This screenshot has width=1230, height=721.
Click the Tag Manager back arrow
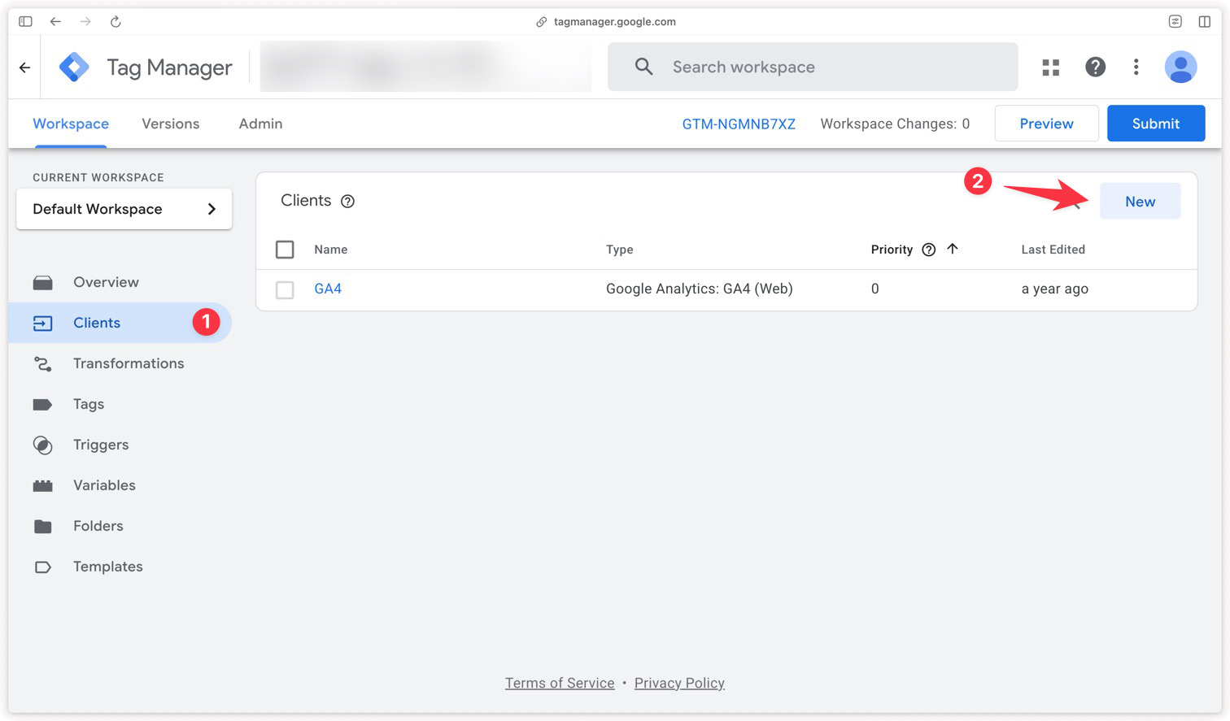point(25,67)
